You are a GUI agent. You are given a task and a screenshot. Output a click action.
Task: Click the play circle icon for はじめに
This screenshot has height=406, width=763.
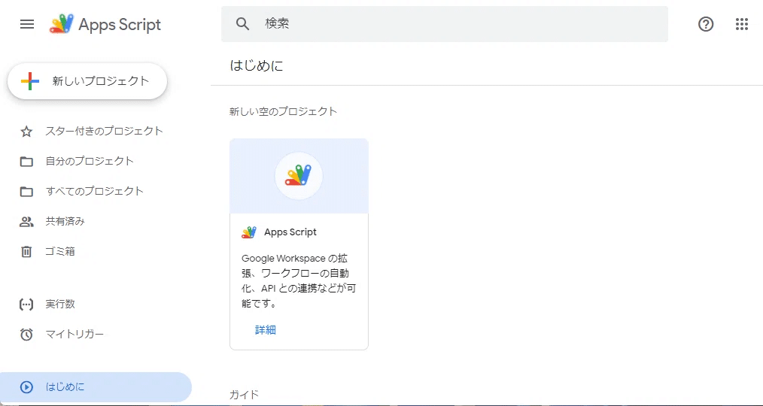(26, 387)
